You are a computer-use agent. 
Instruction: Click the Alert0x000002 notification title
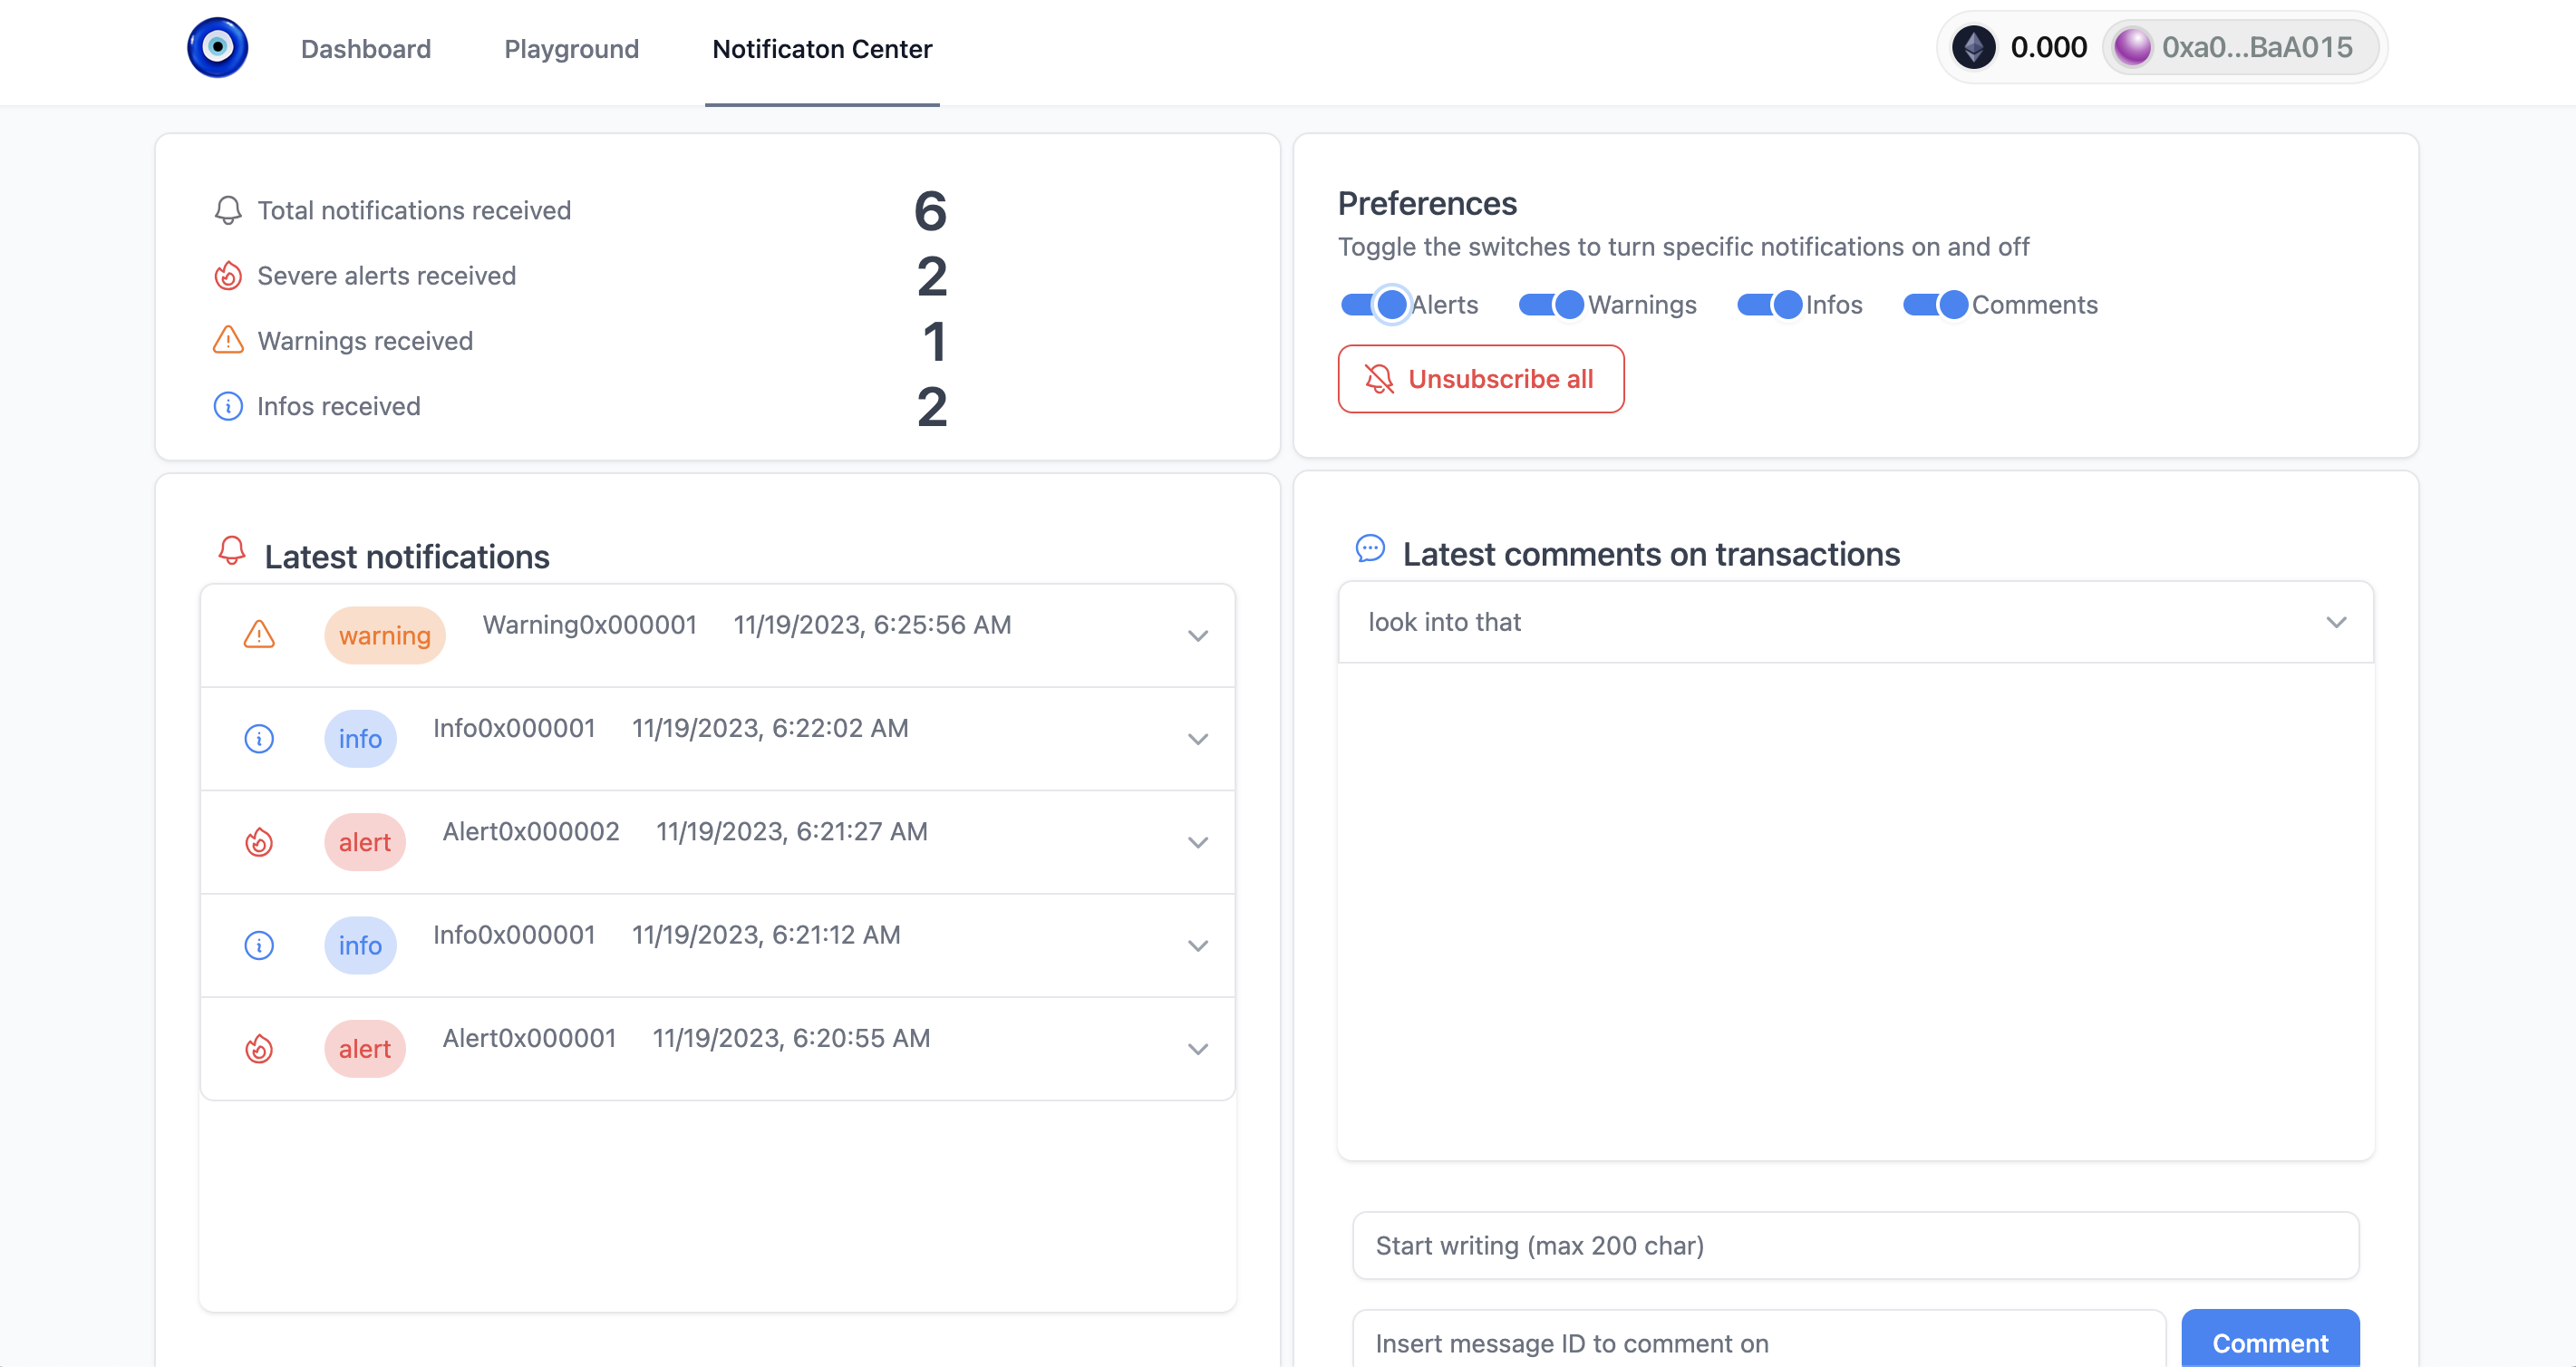click(x=531, y=831)
